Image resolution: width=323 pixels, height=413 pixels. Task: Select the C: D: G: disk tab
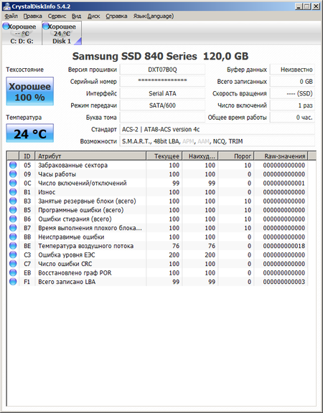(x=22, y=34)
